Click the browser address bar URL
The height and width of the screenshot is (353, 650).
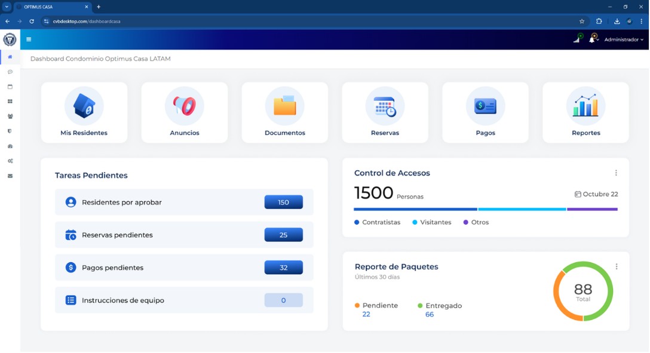[87, 21]
